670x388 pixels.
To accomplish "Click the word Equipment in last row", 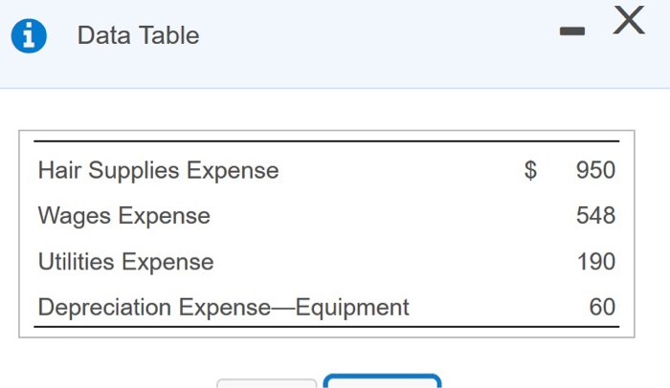I will click(353, 308).
